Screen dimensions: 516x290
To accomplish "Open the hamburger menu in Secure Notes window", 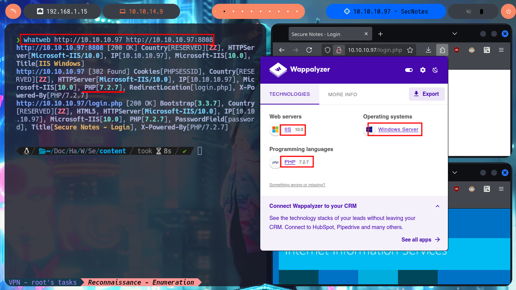I will [501, 50].
